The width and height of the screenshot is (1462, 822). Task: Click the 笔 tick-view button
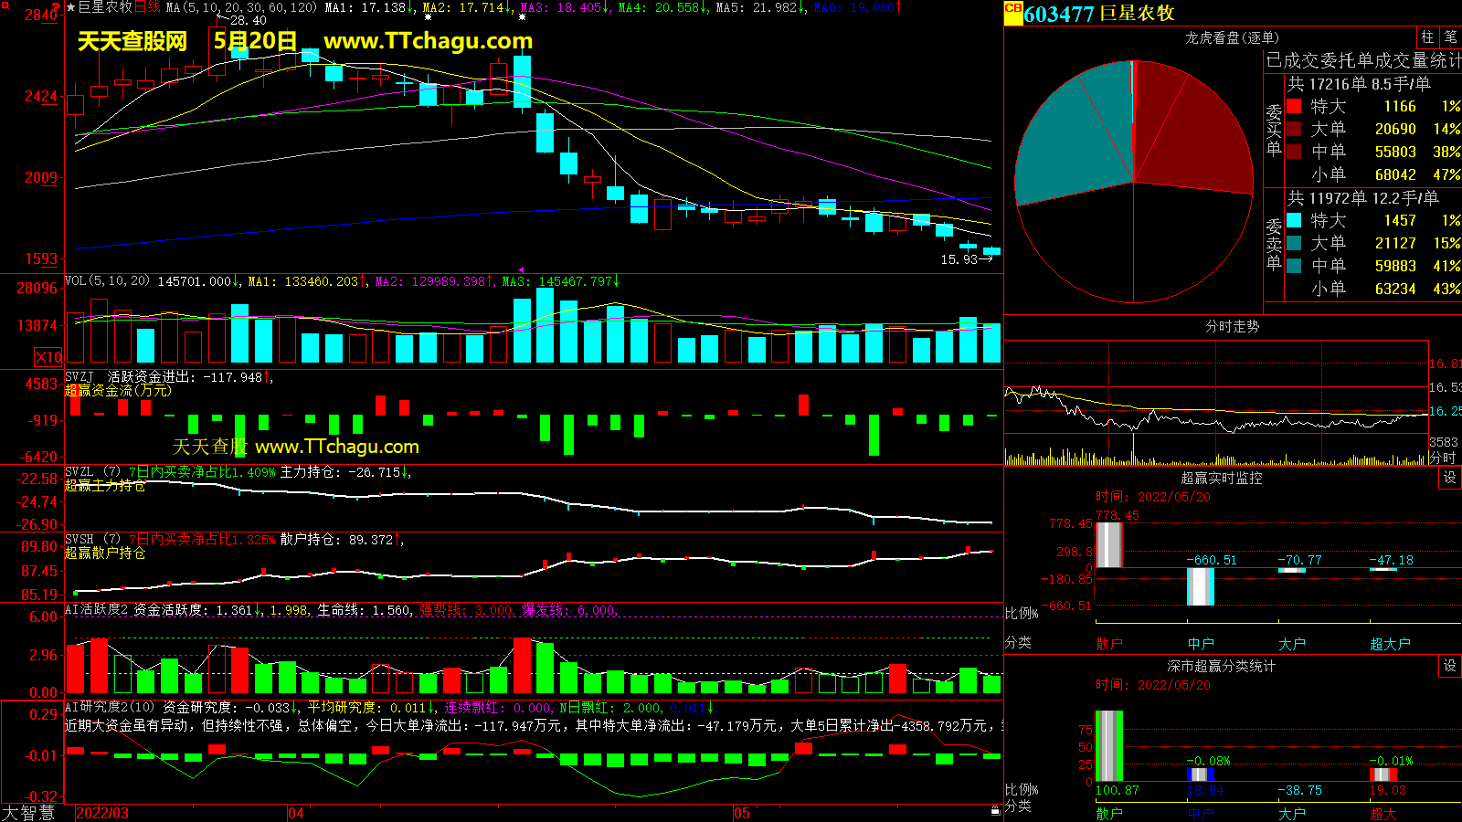[1450, 37]
